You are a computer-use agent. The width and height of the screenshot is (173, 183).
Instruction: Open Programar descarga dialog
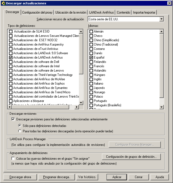point(57,177)
